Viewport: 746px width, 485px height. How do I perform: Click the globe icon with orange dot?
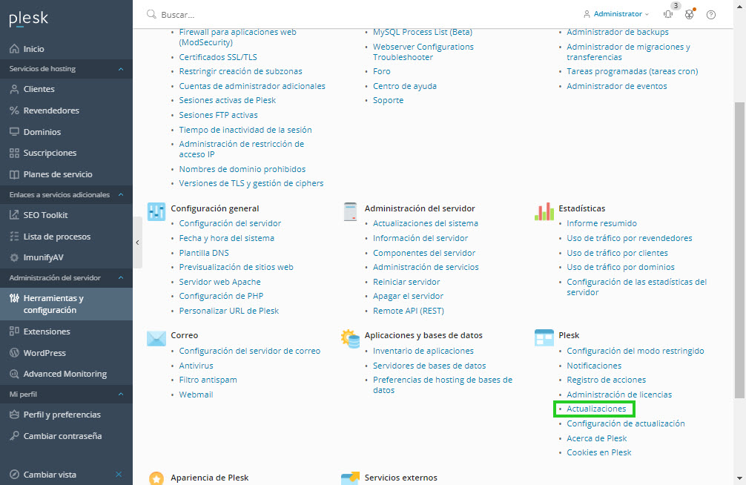click(690, 14)
